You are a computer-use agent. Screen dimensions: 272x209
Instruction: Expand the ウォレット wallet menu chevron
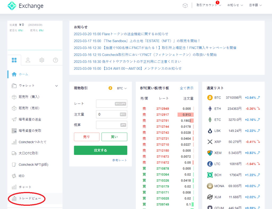[x=56, y=86]
